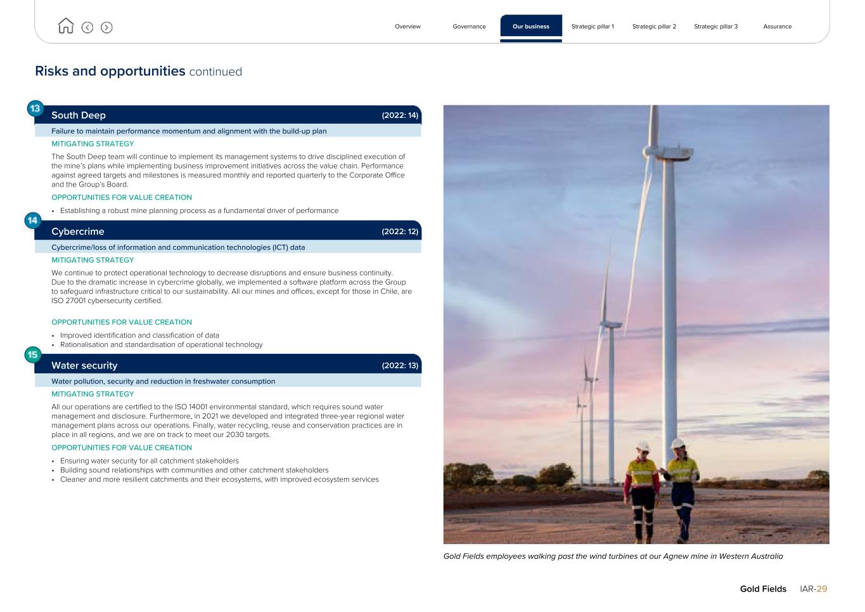Screen dimensions: 865x612
Task: Go to next page arrow
Action: click(106, 27)
